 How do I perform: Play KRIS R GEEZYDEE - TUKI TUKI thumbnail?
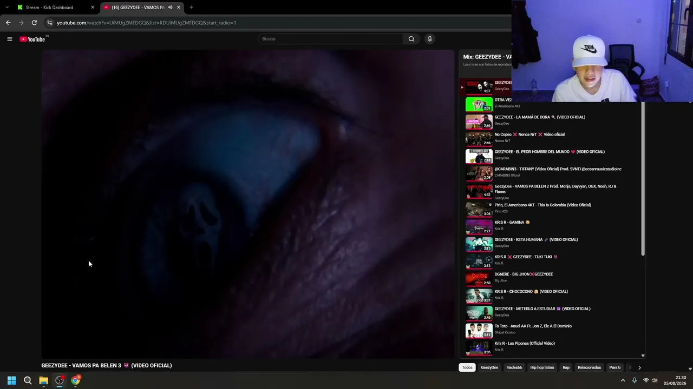pos(479,261)
